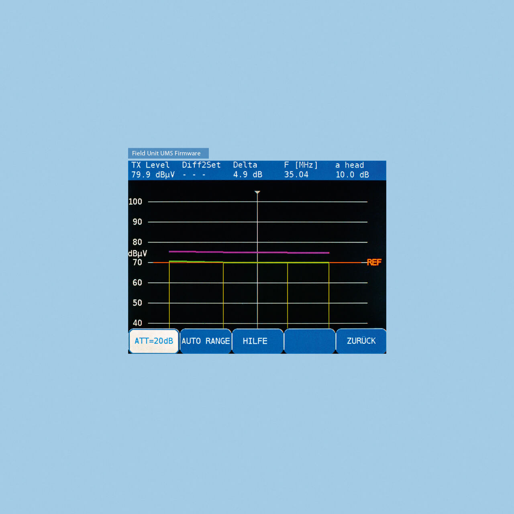
Task: Click the a head header label
Action: pos(350,165)
